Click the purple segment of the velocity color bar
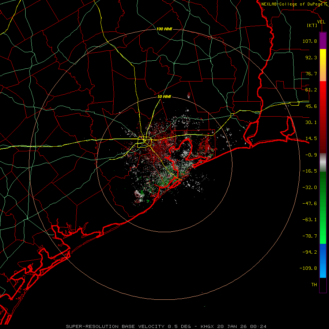 click(x=323, y=41)
